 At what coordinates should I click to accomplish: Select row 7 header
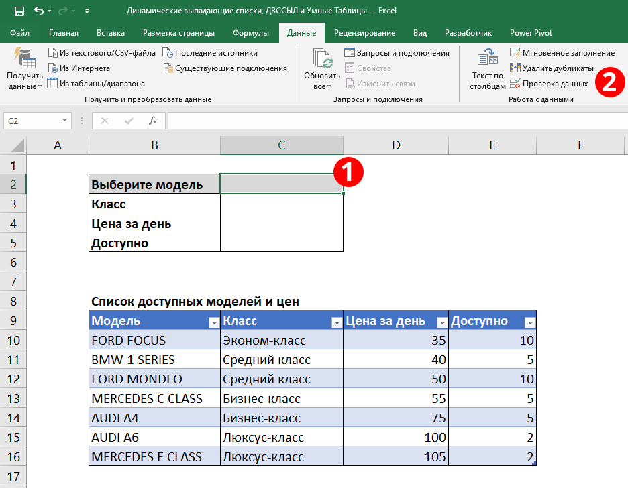13,282
